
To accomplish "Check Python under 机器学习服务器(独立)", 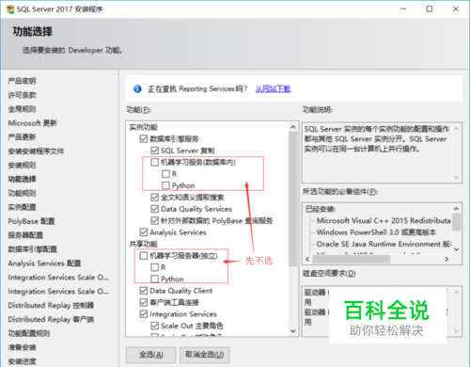I will [155, 279].
